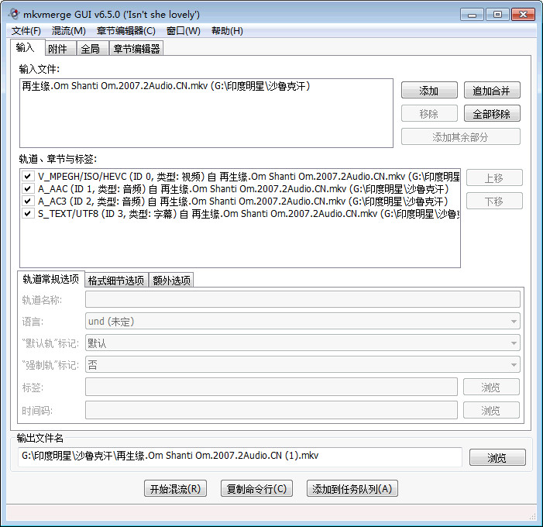Click 添加到任务队列(A) button
This screenshot has height=527, width=543.
352,489
